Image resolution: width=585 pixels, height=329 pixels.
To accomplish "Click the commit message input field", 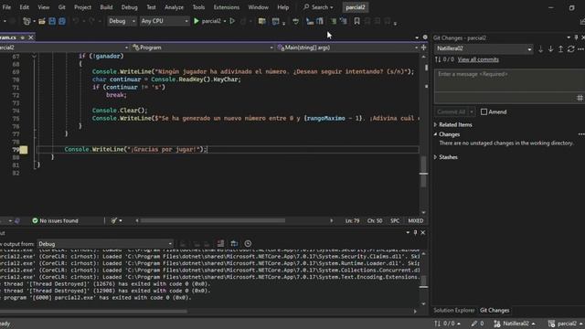I will (509, 80).
